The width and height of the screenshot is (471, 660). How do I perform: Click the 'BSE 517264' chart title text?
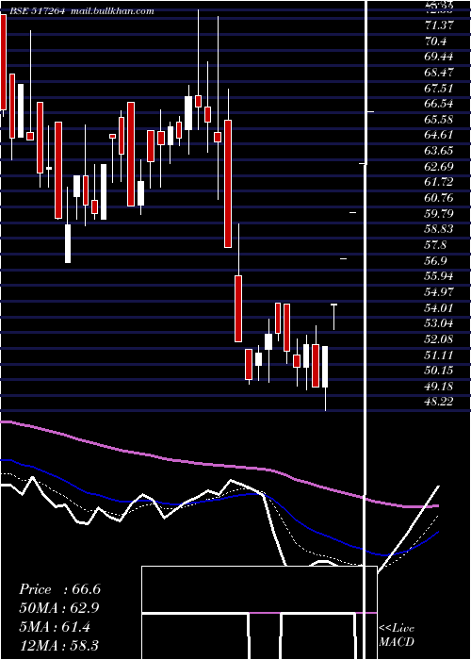coord(37,11)
